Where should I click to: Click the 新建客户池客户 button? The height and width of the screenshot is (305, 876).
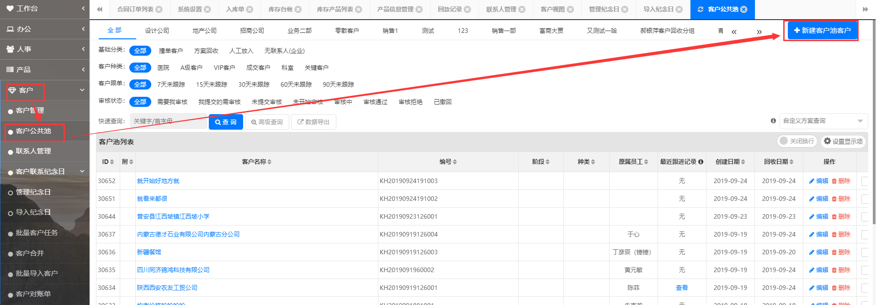[x=822, y=31]
